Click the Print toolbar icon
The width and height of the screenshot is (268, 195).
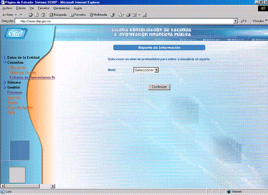(128, 15)
